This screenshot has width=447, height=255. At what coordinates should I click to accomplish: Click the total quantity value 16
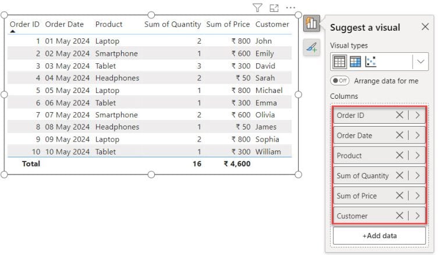click(197, 164)
